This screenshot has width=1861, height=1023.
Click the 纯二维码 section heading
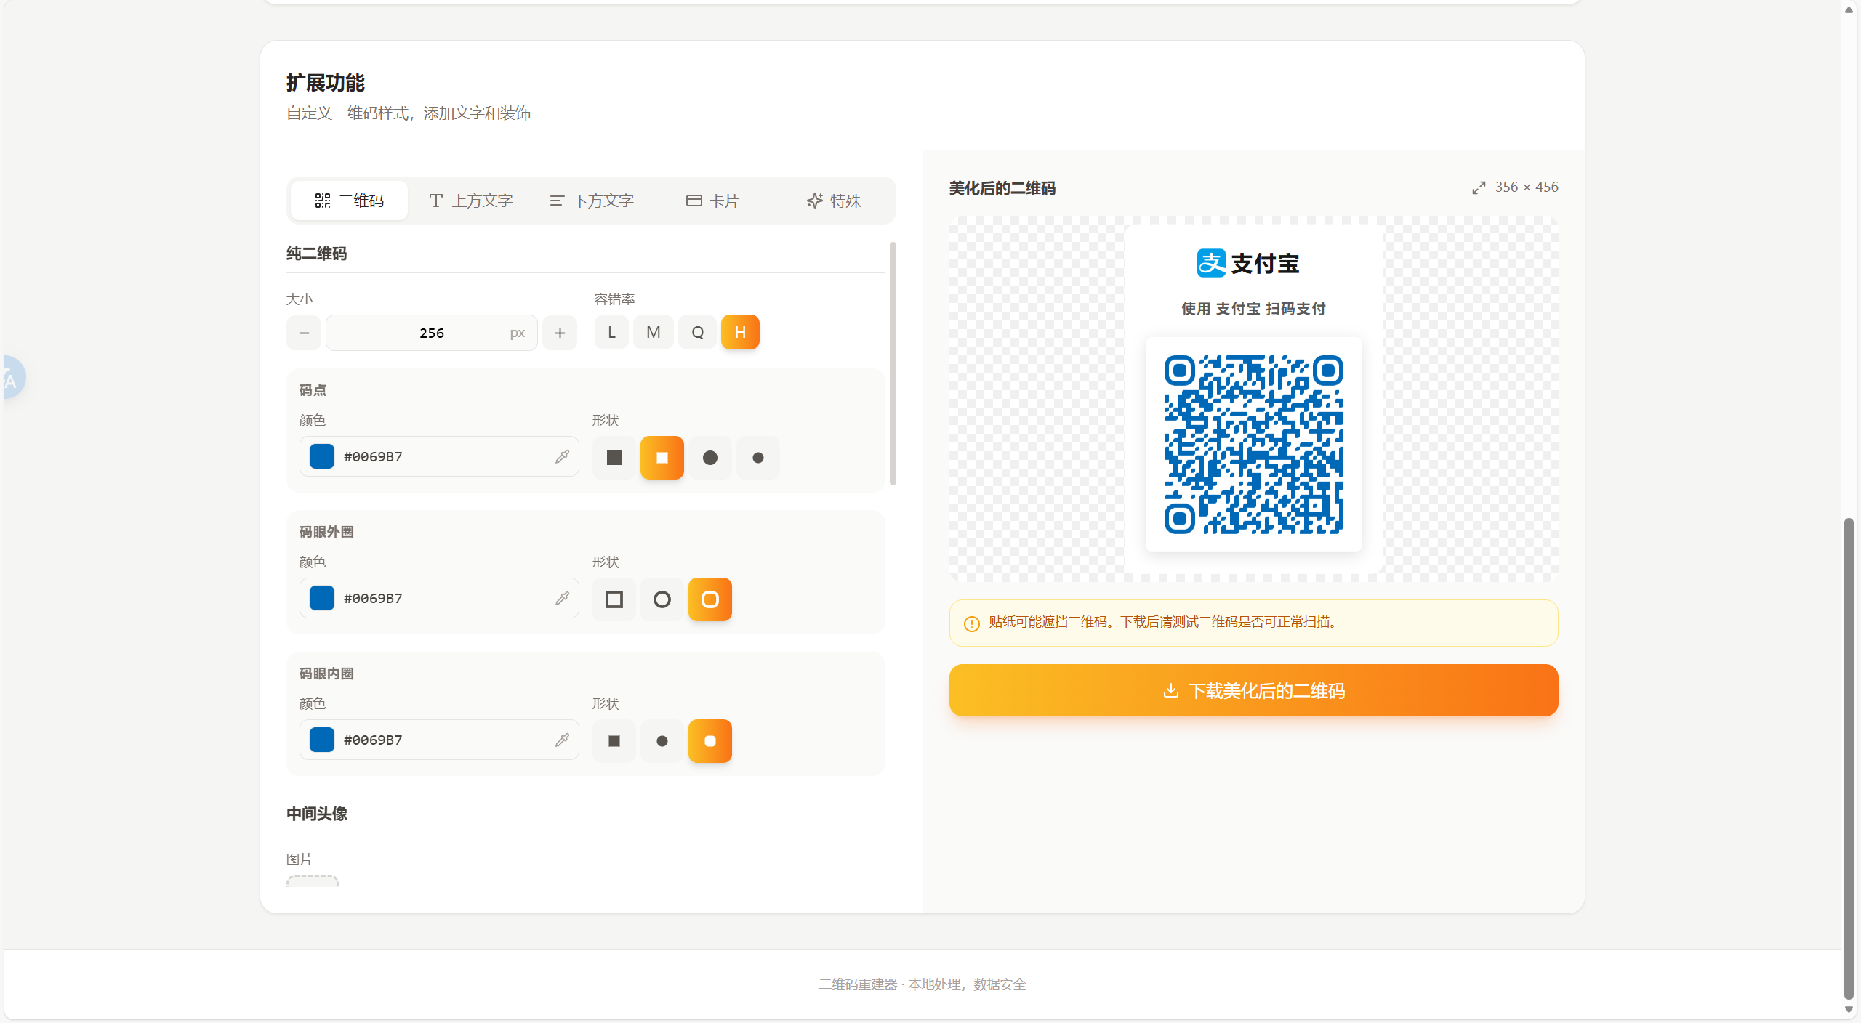316,254
